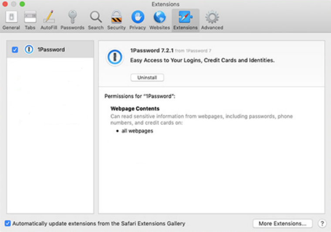
Task: Open the General preferences pane
Action: pos(11,20)
